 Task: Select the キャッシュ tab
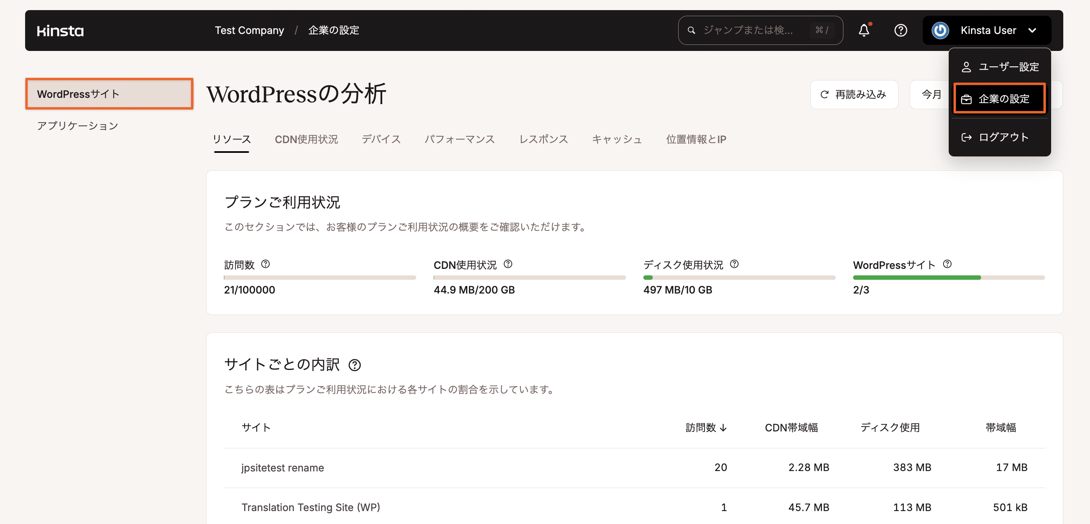(x=617, y=139)
